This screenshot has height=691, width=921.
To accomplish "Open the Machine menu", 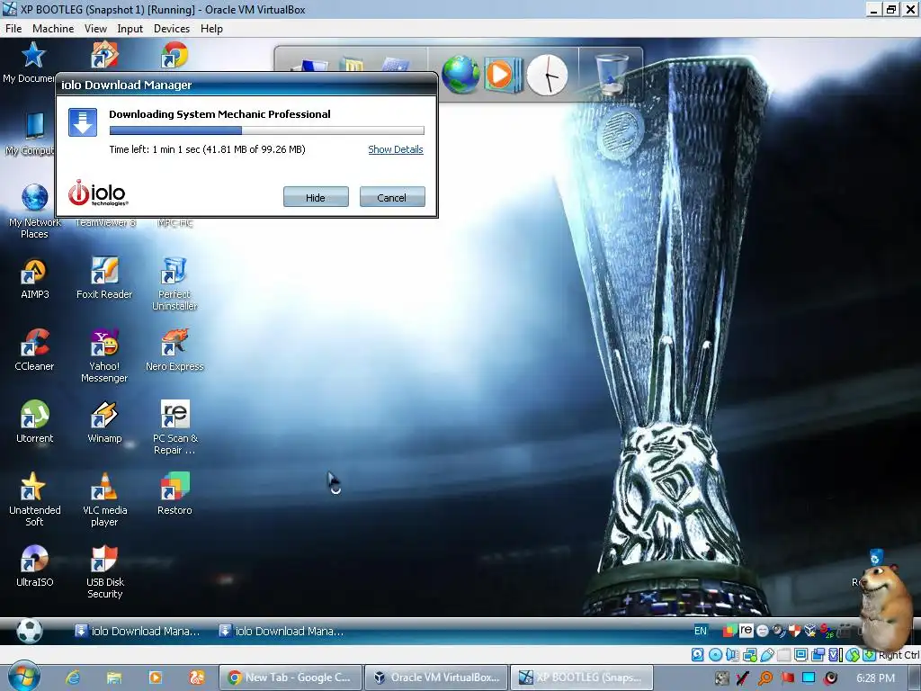I will coord(53,28).
